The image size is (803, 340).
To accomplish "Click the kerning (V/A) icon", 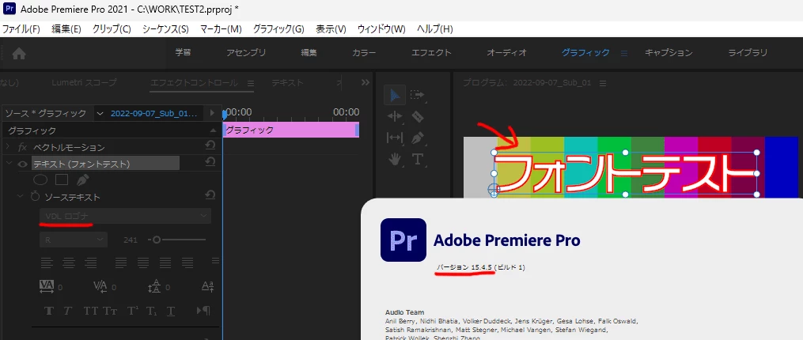I will [100, 286].
